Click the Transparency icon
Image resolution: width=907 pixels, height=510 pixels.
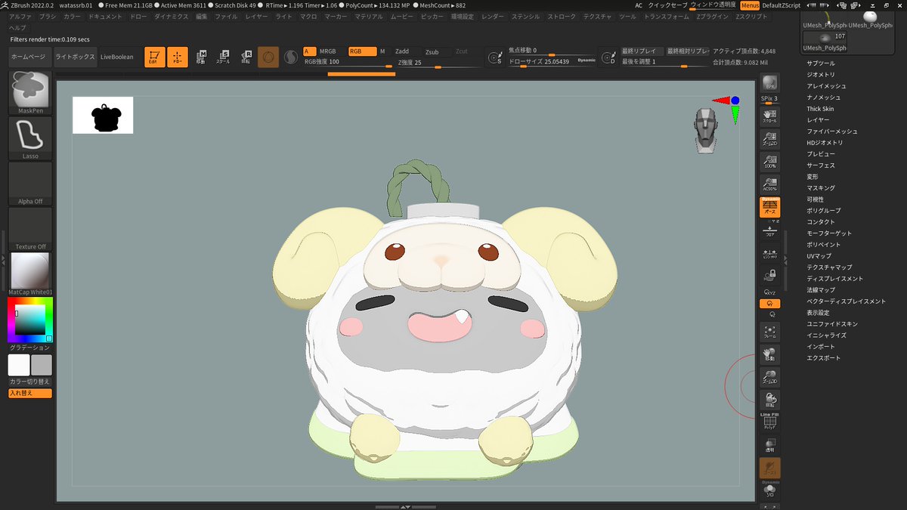coord(769,445)
